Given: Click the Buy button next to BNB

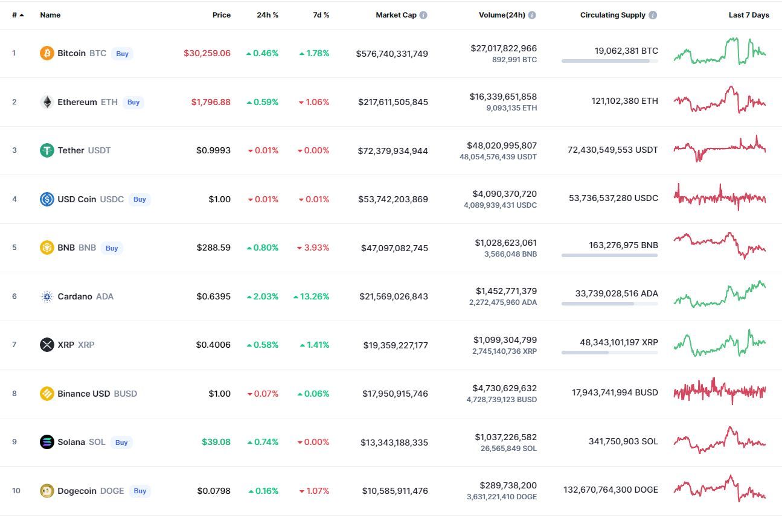Looking at the screenshot, I should [x=112, y=248].
